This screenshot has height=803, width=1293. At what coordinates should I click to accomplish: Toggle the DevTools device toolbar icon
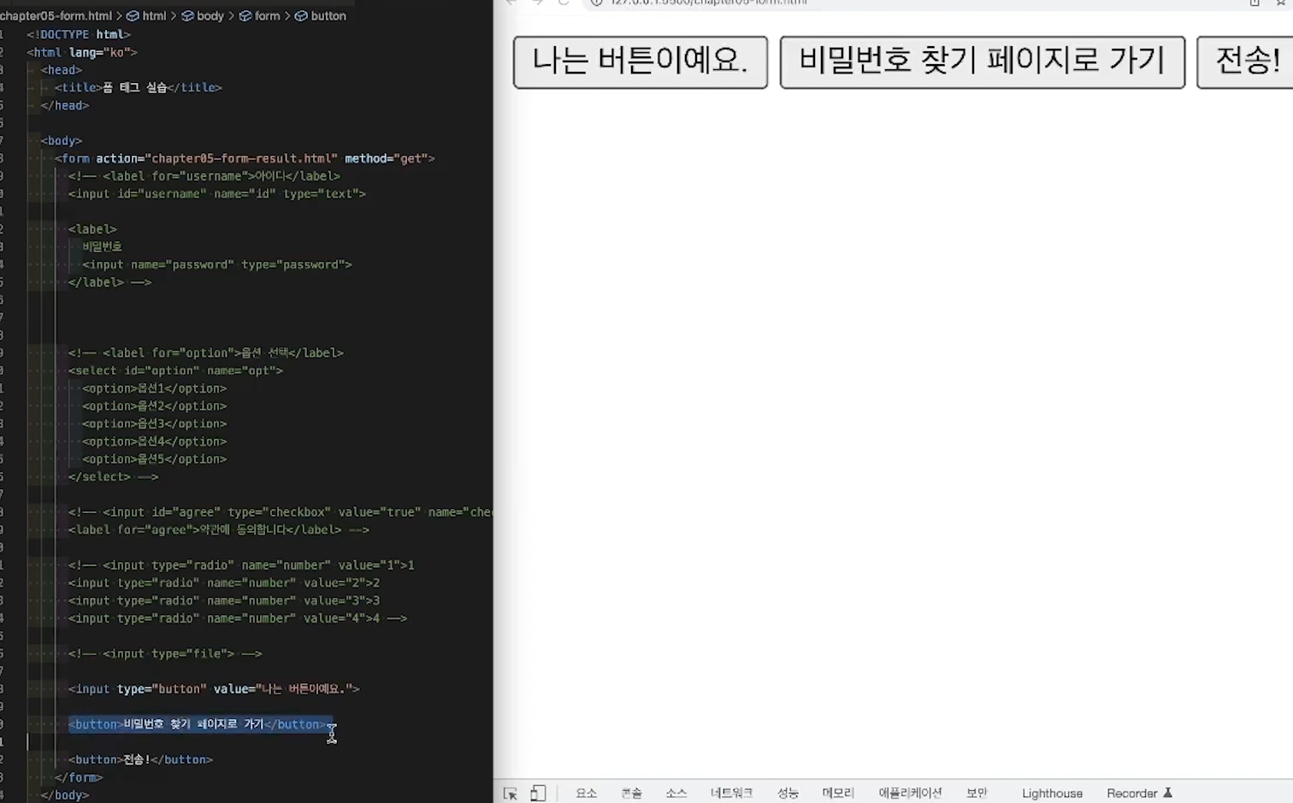[538, 794]
